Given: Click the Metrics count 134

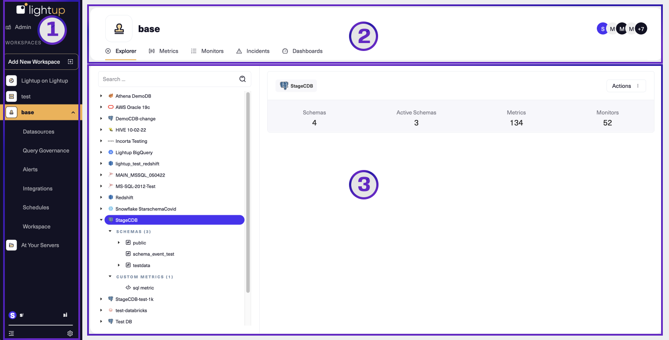Looking at the screenshot, I should [516, 123].
